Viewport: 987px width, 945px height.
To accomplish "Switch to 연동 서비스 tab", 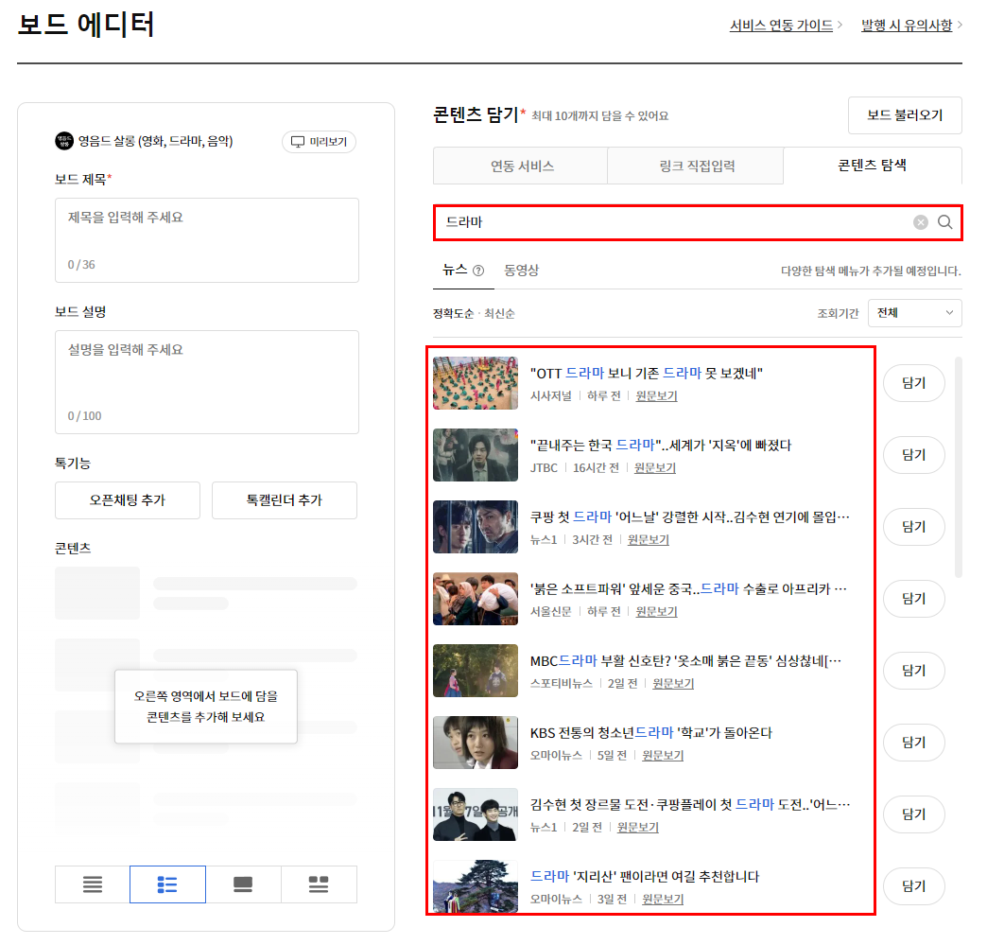I will tap(521, 166).
